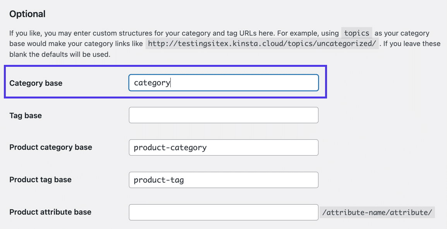The width and height of the screenshot is (447, 229).
Task: Click inside the Category base input field
Action: (x=224, y=83)
